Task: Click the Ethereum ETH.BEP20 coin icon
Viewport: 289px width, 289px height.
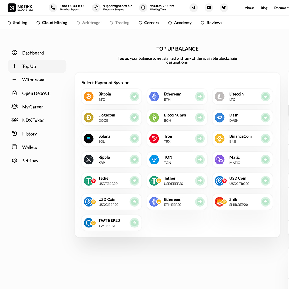Action: pos(155,202)
